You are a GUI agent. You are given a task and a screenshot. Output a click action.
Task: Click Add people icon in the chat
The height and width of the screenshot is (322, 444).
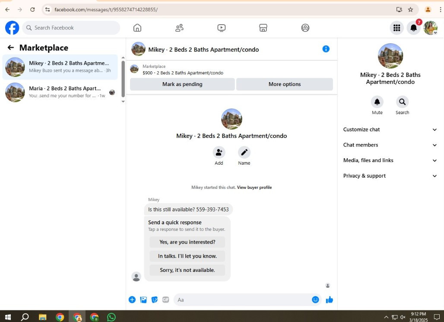[219, 153]
